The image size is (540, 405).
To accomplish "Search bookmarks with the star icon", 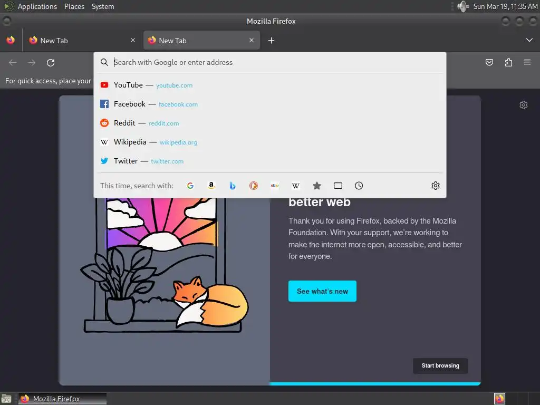I will (x=317, y=186).
